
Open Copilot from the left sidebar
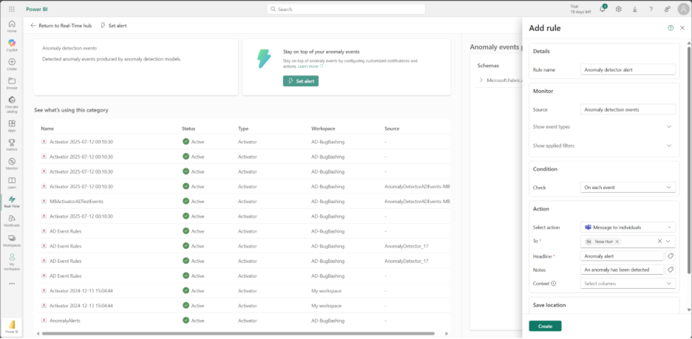pos(11,44)
